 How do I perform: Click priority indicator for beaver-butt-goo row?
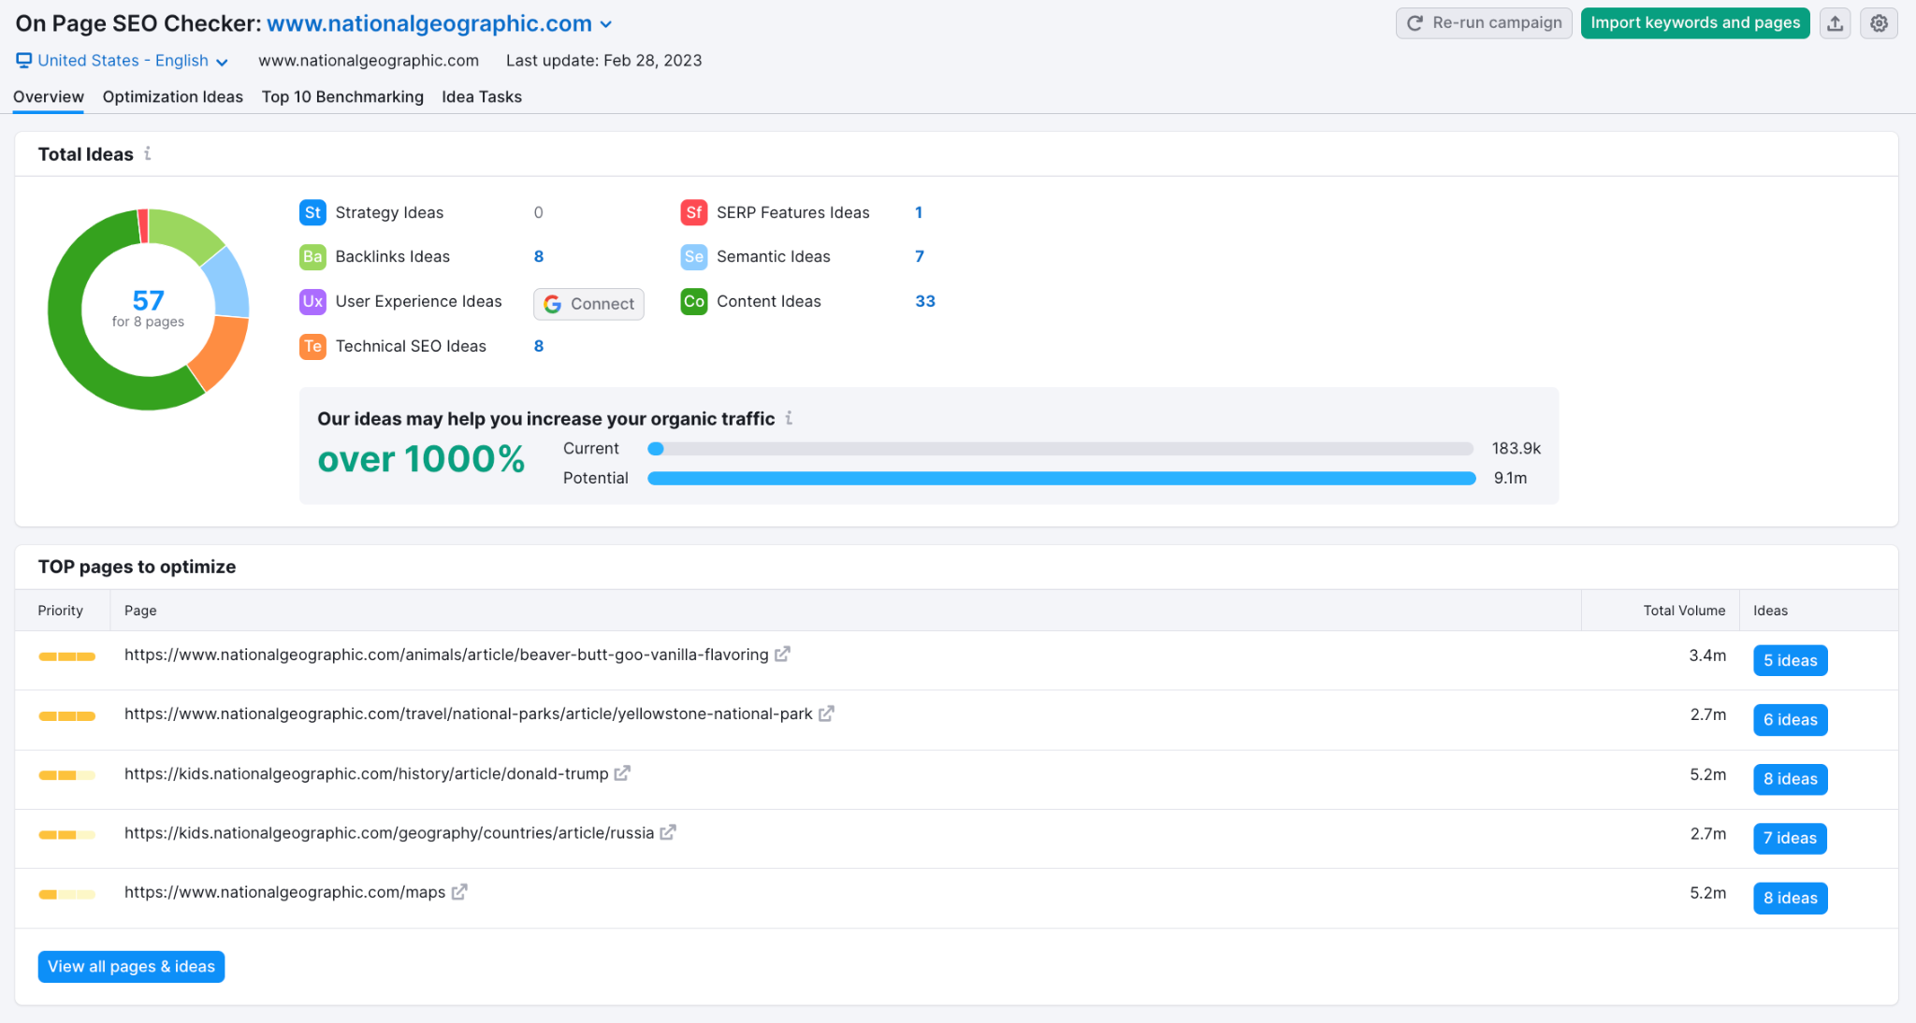(x=66, y=656)
